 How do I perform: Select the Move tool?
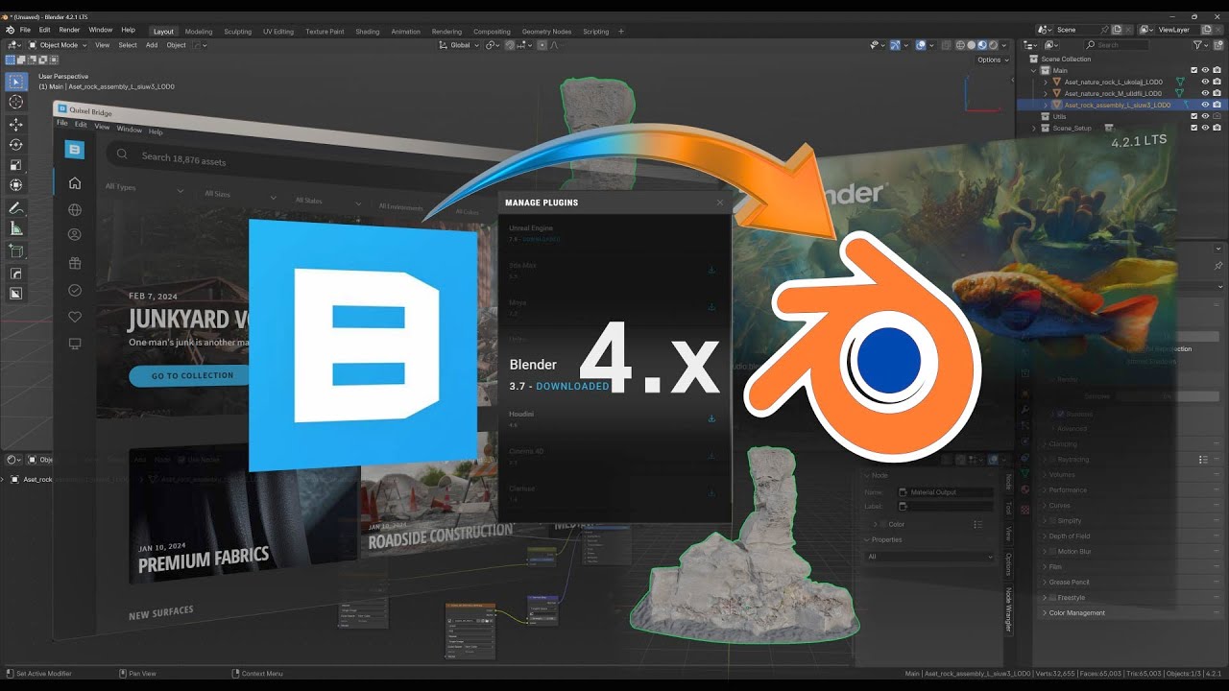coord(16,125)
